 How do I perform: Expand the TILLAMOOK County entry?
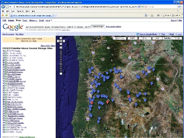[x=4, y=116]
